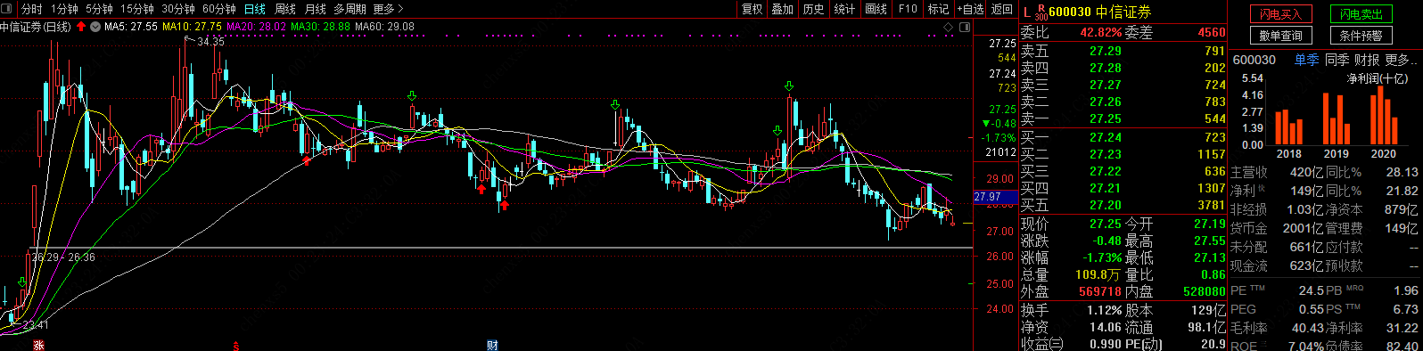Click the red up arrow next to 中信证券(日线)
Screen dimensions: 1423x351
(x=81, y=27)
